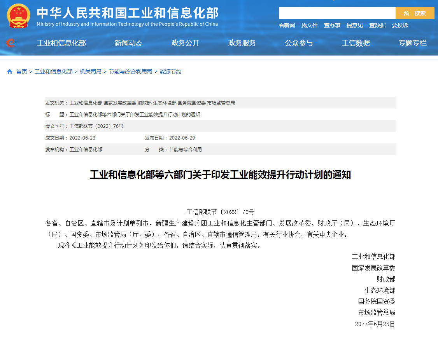438x337 pixels.
Task: Click the red swirl icon beside the navigation menu
Action: point(11,43)
